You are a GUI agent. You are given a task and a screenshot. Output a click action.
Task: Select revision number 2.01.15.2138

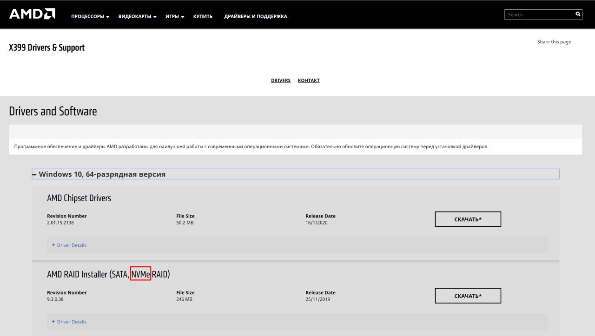point(60,223)
